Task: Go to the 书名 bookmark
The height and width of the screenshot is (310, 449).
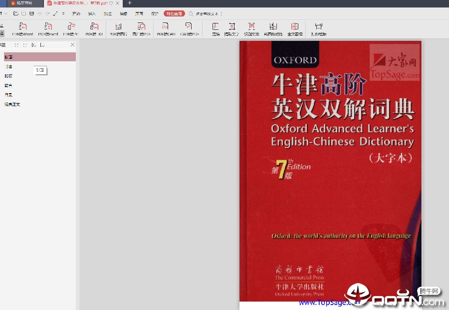Action: 8,66
